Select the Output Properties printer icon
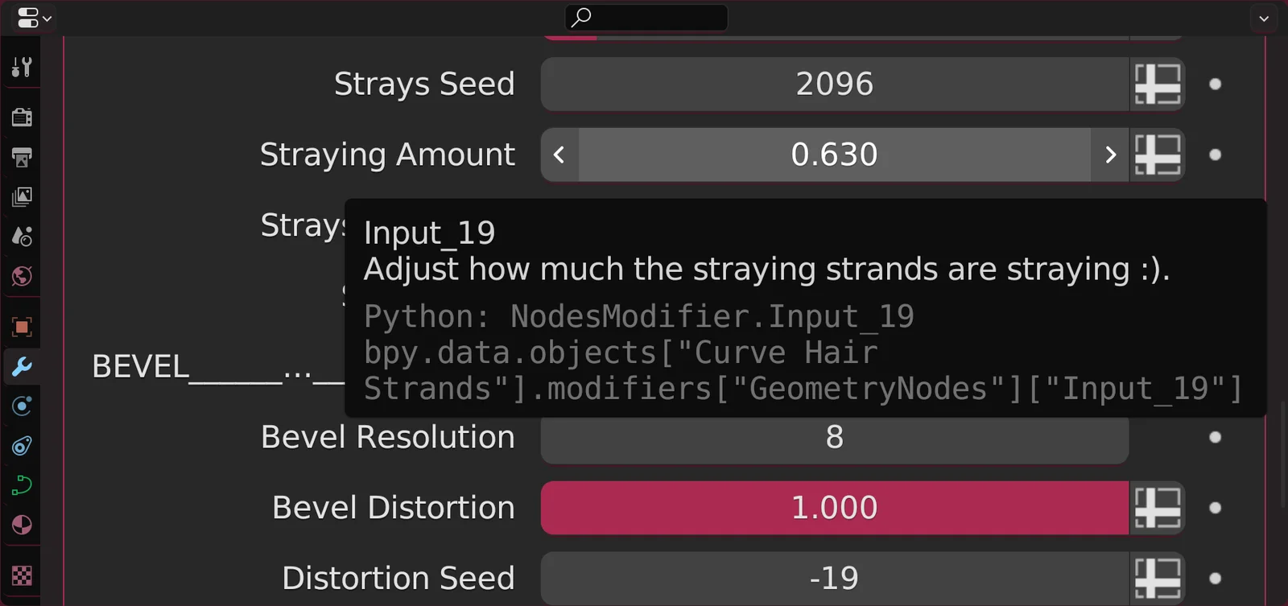Screen dimensions: 1288x606 [x=22, y=158]
